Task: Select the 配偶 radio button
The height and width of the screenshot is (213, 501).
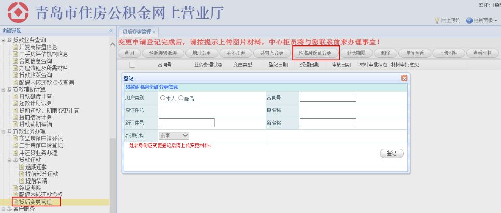Action: 181,98
